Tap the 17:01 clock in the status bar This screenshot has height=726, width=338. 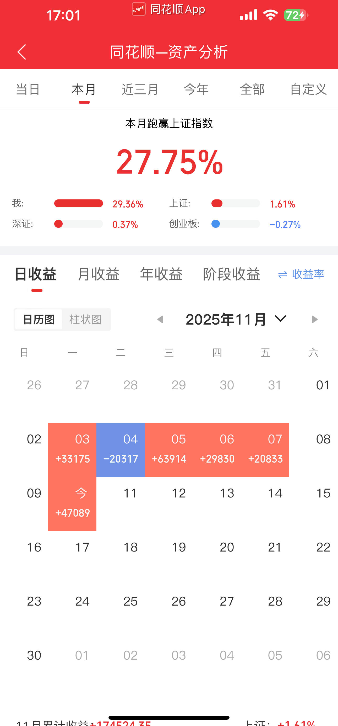click(63, 15)
